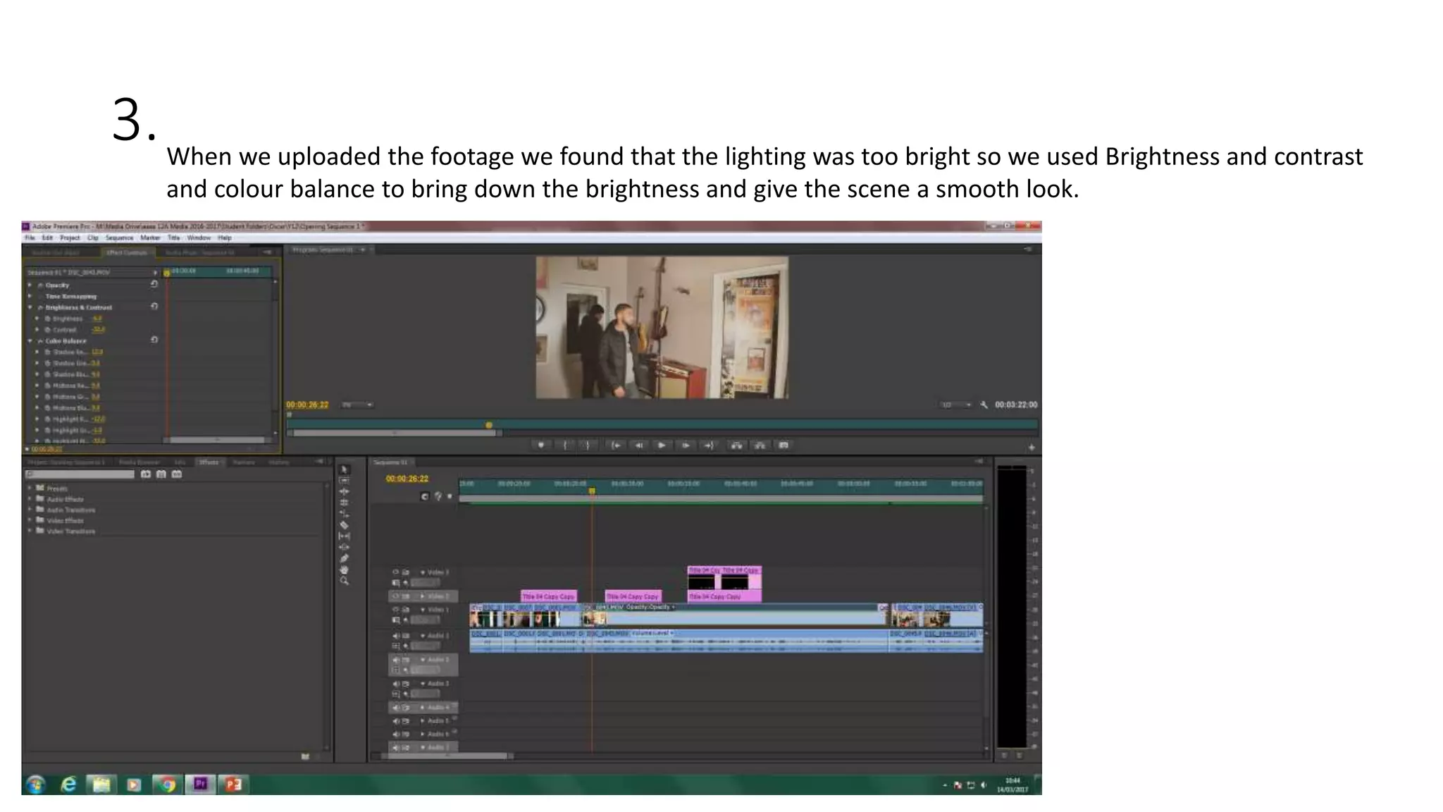Toggle Snap in timeline header
This screenshot has width=1443, height=812.
(424, 496)
